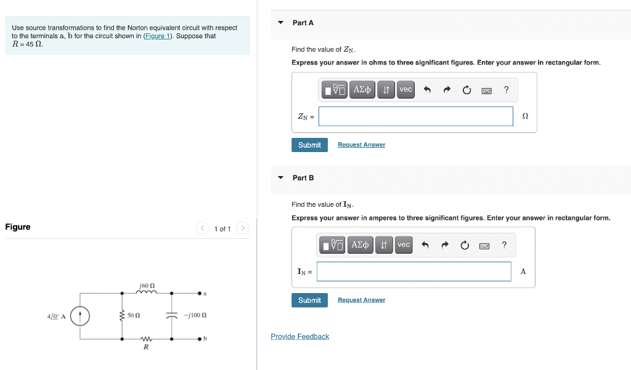
Task: Open the on-screen keyboard icon in Part B
Action: coord(484,244)
